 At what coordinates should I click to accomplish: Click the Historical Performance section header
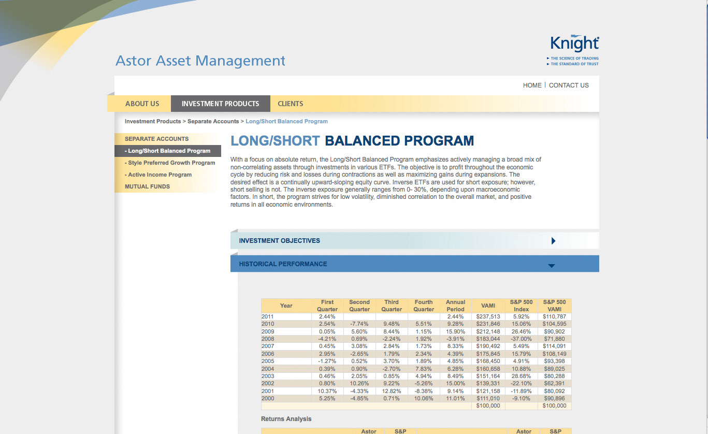coord(283,264)
